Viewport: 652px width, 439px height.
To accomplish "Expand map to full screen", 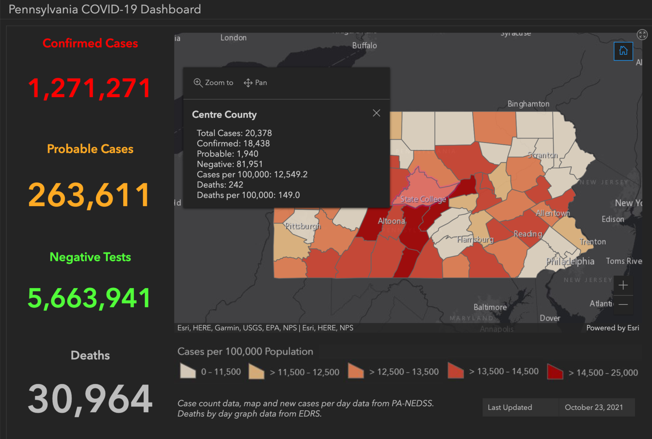I will (x=642, y=35).
